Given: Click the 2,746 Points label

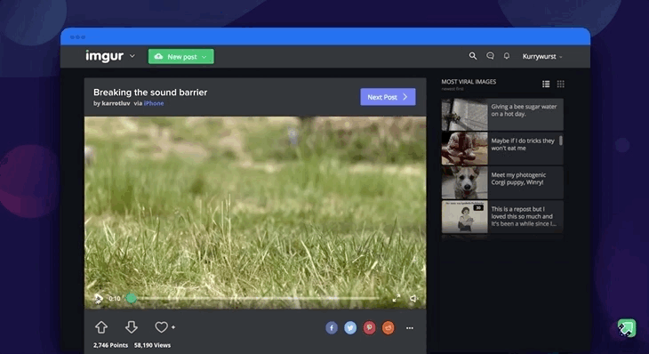Looking at the screenshot, I should tap(110, 345).
